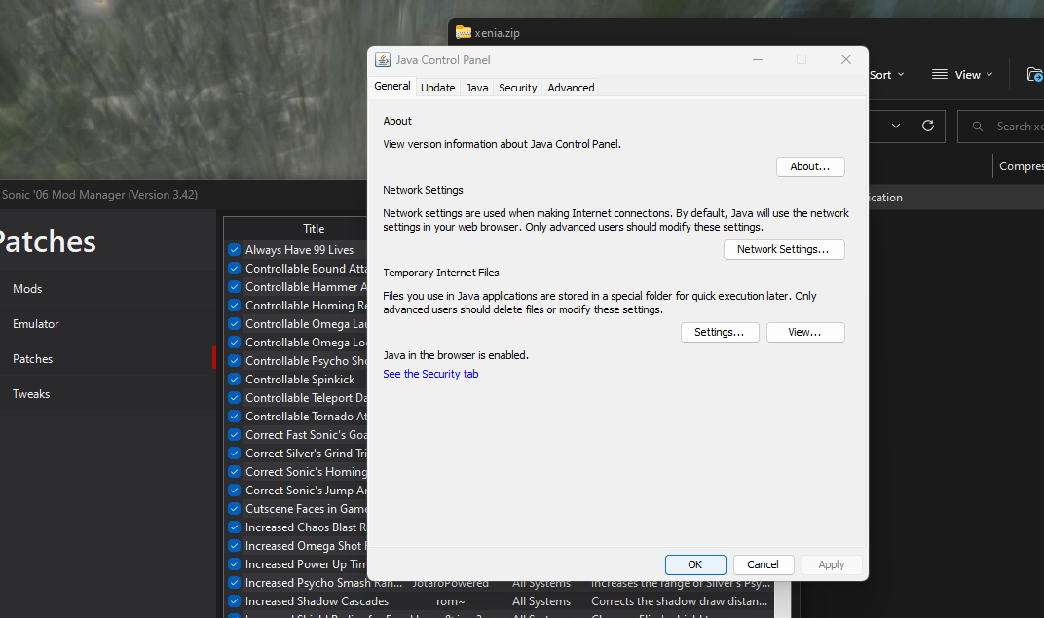Click the patches list vertical scrollbar

pyautogui.click(x=782, y=600)
